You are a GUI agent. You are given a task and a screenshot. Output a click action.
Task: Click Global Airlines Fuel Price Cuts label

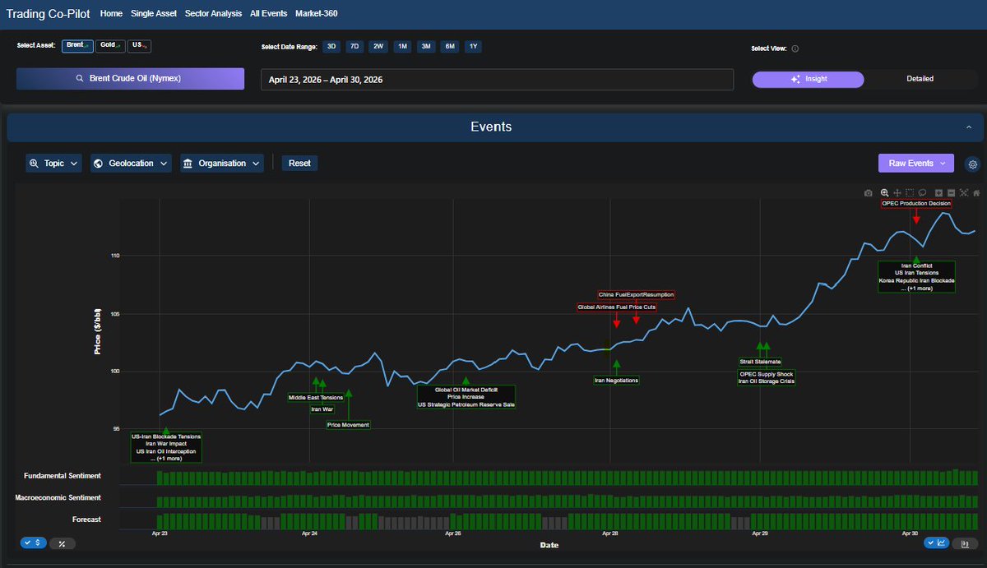click(617, 307)
